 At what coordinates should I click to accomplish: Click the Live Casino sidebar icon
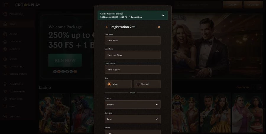point(5,42)
